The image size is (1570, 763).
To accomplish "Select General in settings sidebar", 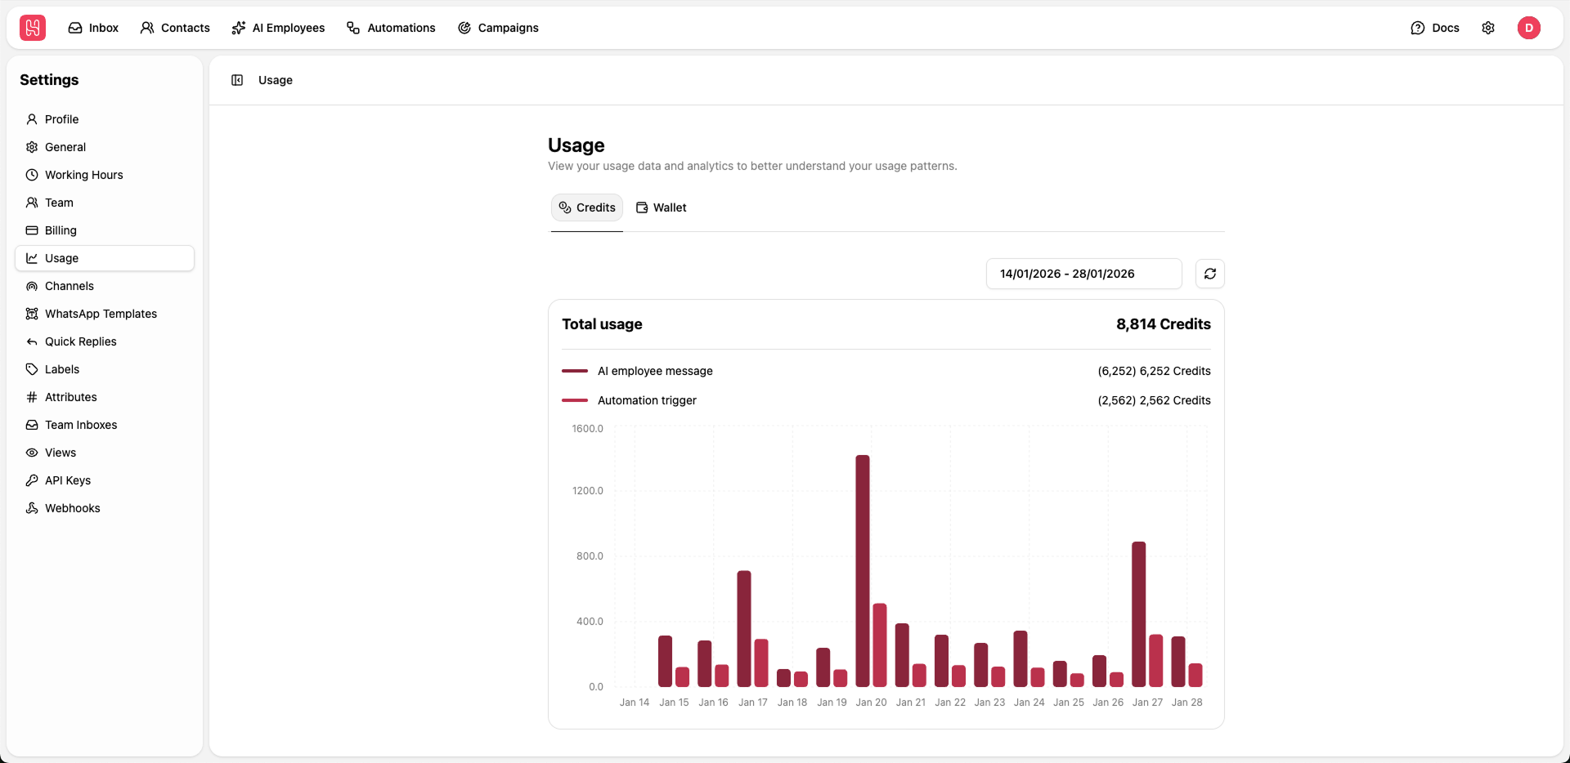I will 105,147.
